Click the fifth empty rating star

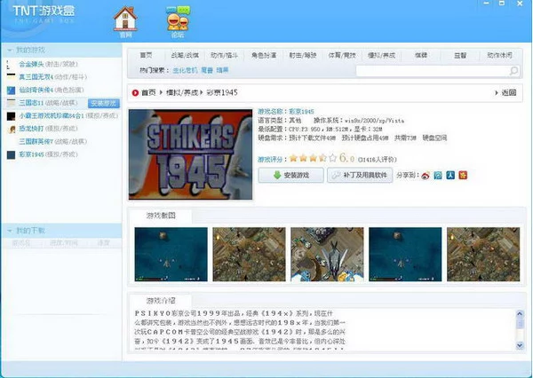point(333,158)
